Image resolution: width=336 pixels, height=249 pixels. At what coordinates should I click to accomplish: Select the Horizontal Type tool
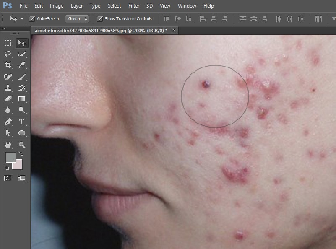[x=22, y=122]
